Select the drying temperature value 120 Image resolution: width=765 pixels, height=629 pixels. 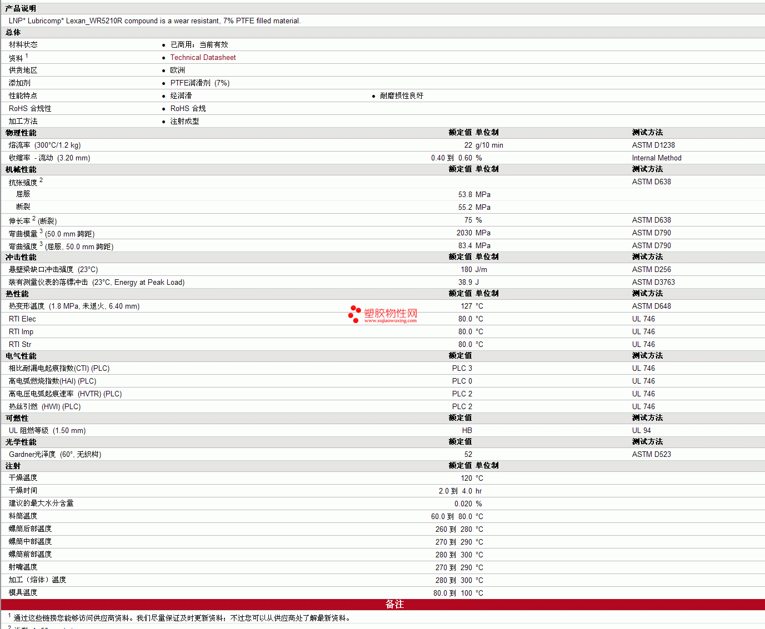(467, 478)
